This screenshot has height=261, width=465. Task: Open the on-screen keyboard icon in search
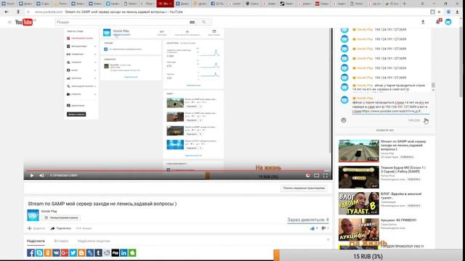[x=192, y=22]
